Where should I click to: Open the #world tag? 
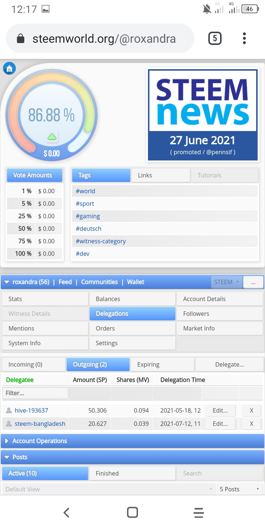coord(85,191)
